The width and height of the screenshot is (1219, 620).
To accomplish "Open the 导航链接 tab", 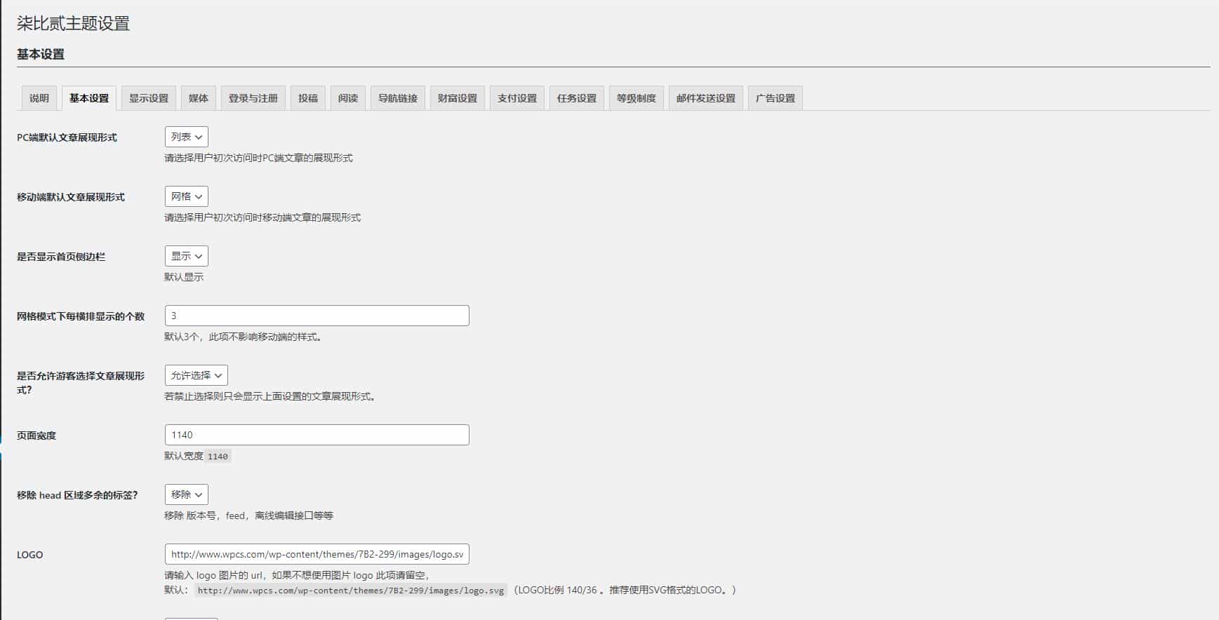I will click(398, 98).
